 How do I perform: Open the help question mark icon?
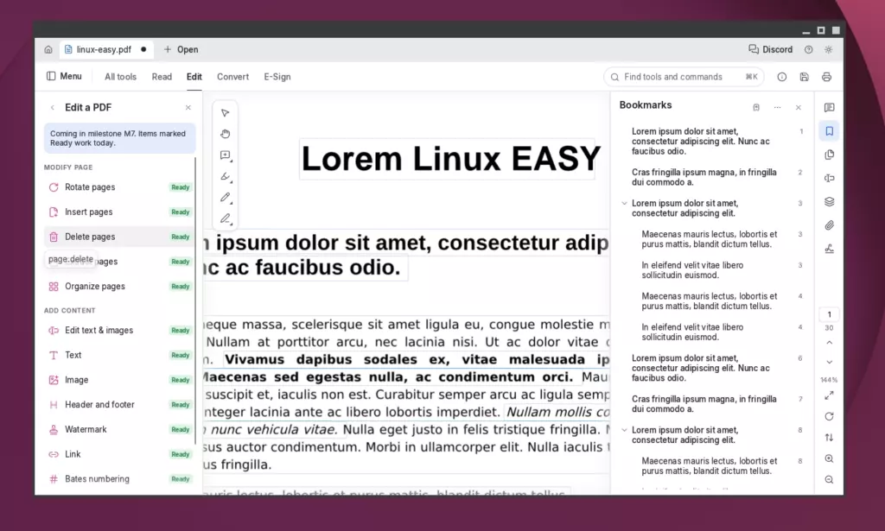coord(808,49)
